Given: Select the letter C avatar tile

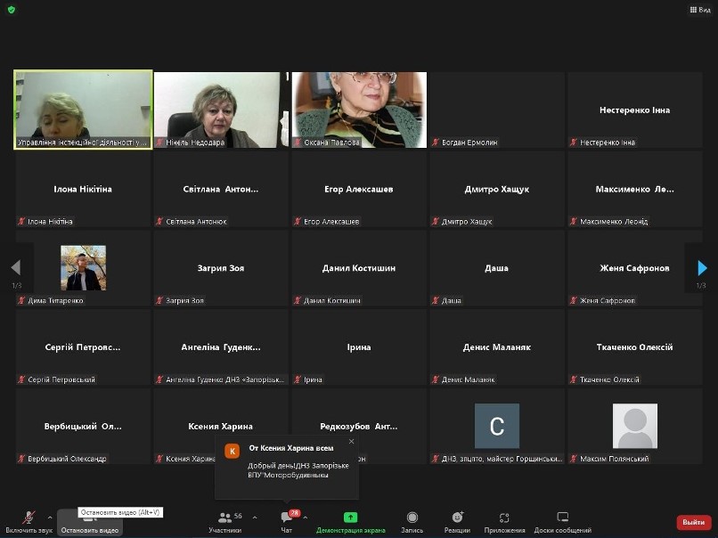Looking at the screenshot, I should click(x=497, y=426).
